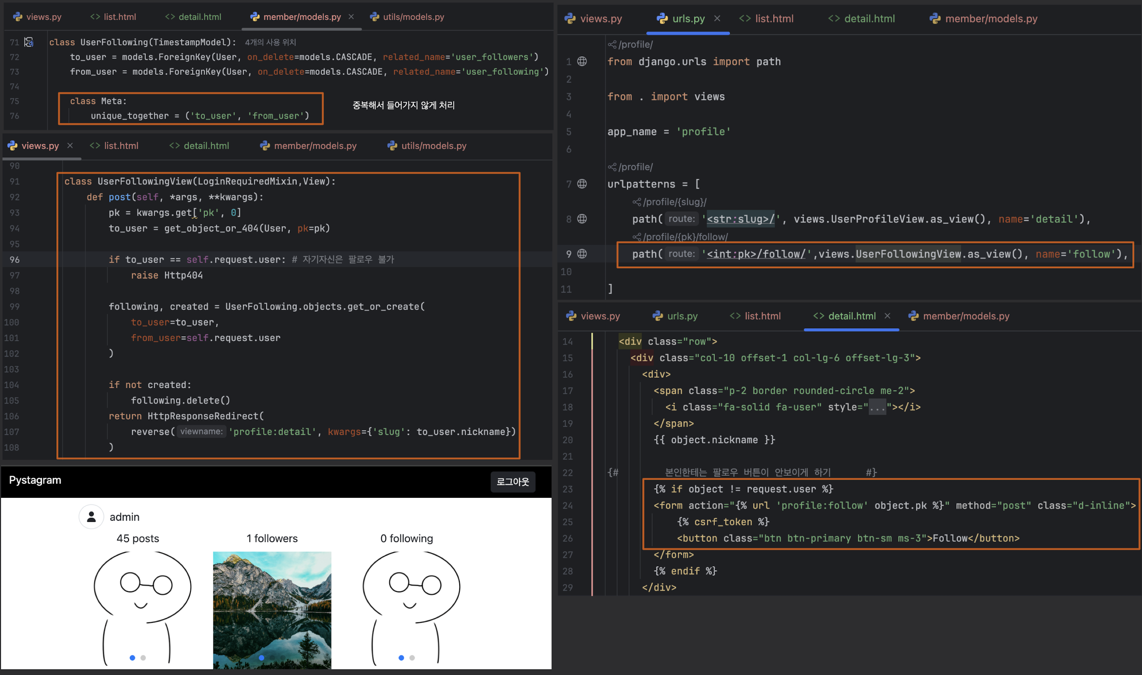
Task: Click the blue carousel dot under third post
Action: (401, 658)
